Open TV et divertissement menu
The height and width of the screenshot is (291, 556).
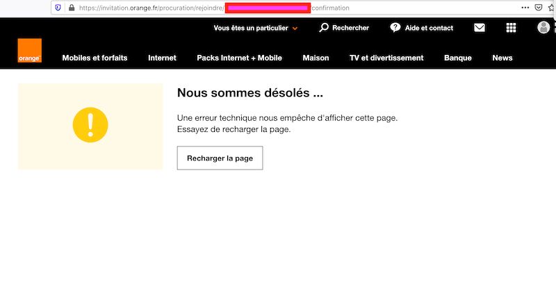coord(386,58)
